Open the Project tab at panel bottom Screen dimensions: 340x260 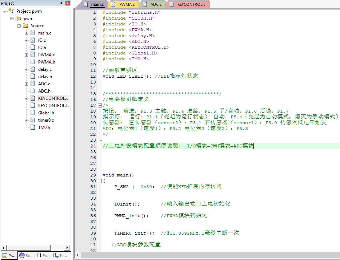pyautogui.click(x=9, y=256)
